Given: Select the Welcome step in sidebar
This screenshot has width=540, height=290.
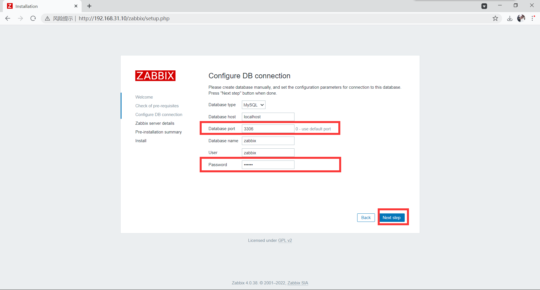Looking at the screenshot, I should pos(144,97).
